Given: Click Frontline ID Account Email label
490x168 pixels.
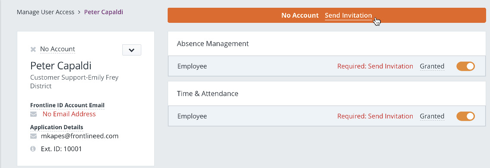Looking at the screenshot, I should 67,106.
